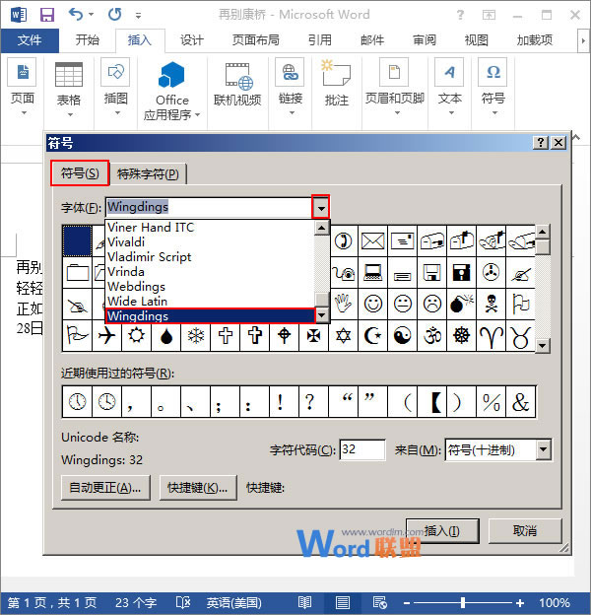Select the water drop symbol
Viewport: 591px width, 615px height.
[166, 335]
